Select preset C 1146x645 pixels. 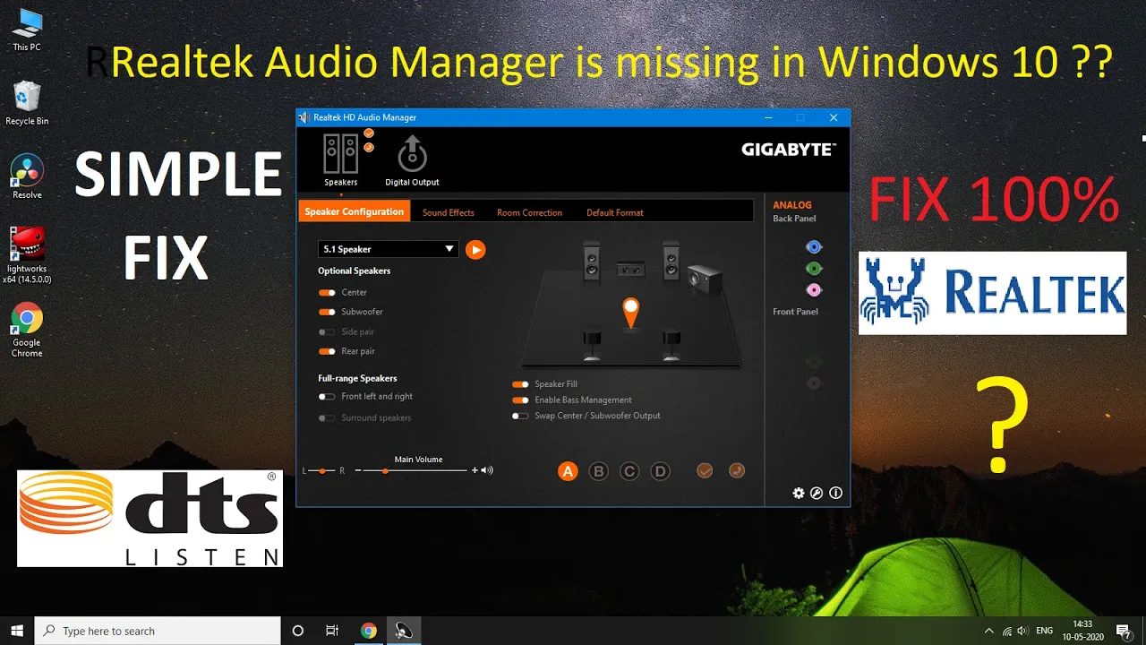pos(629,471)
